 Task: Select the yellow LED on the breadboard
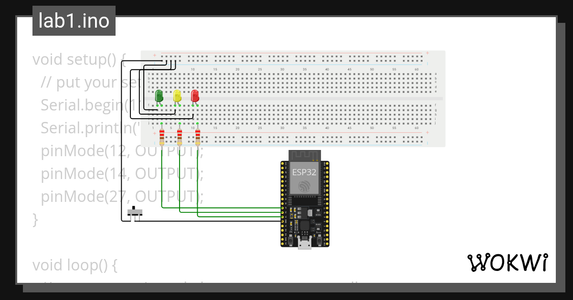click(x=177, y=96)
